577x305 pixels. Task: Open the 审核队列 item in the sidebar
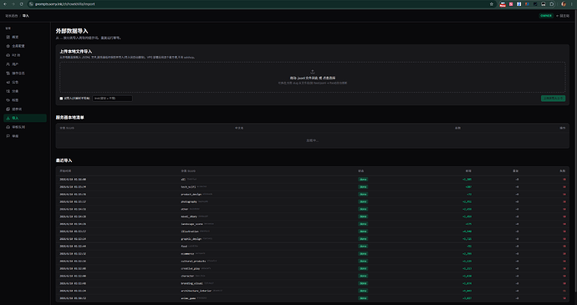[x=24, y=127]
